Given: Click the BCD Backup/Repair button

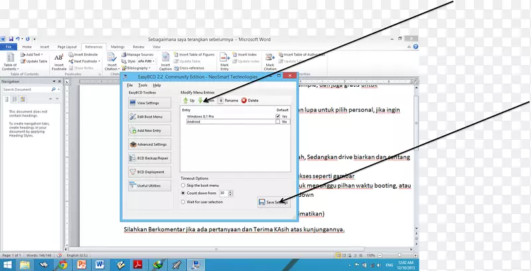Looking at the screenshot, I should [x=149, y=158].
